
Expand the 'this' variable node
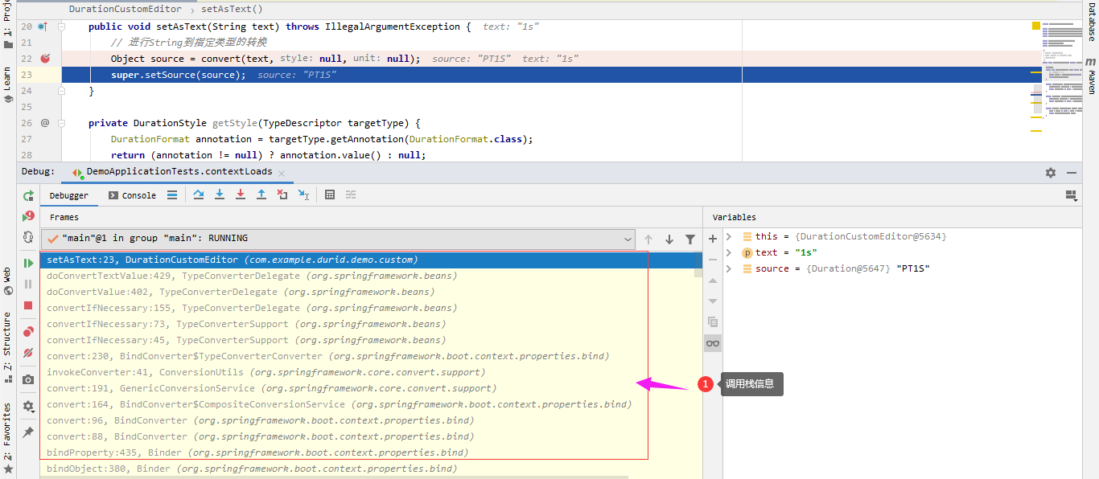point(729,236)
